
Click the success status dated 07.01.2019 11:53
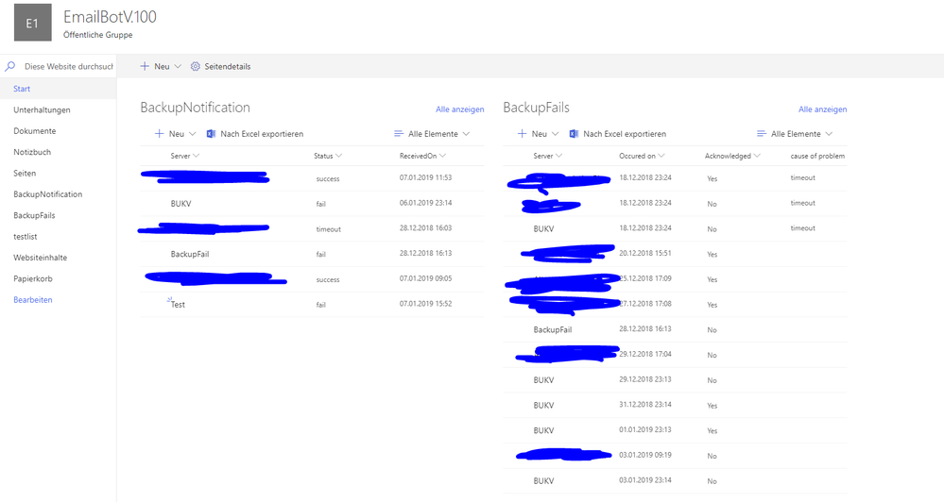coord(328,178)
